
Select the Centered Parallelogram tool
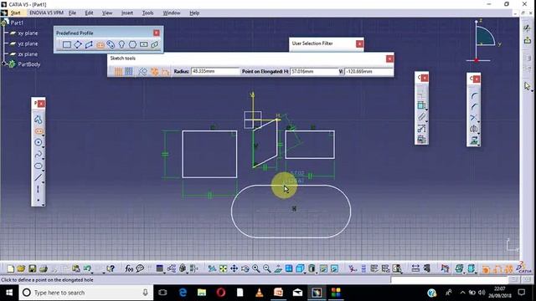point(154,44)
